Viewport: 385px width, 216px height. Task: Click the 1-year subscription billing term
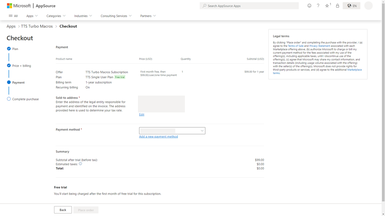pyautogui.click(x=99, y=82)
